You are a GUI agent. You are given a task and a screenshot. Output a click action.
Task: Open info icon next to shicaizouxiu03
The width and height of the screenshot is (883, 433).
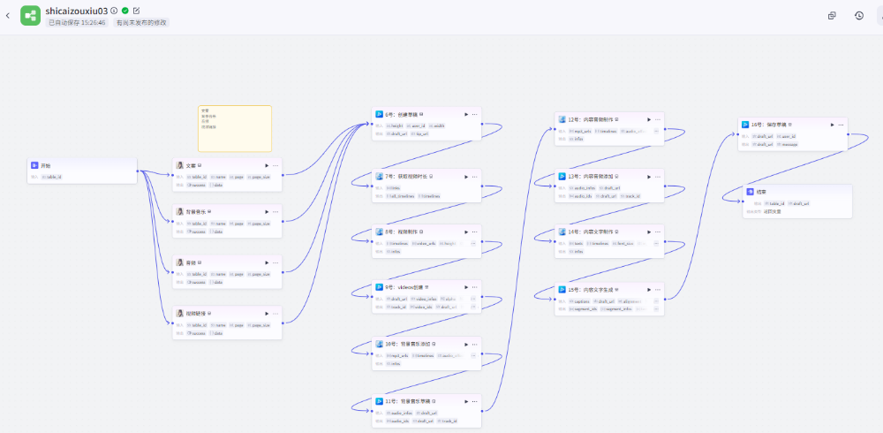click(114, 11)
